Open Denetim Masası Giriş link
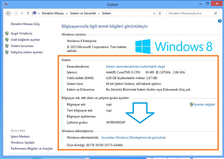This screenshot has height=159, width=224. 25,24
